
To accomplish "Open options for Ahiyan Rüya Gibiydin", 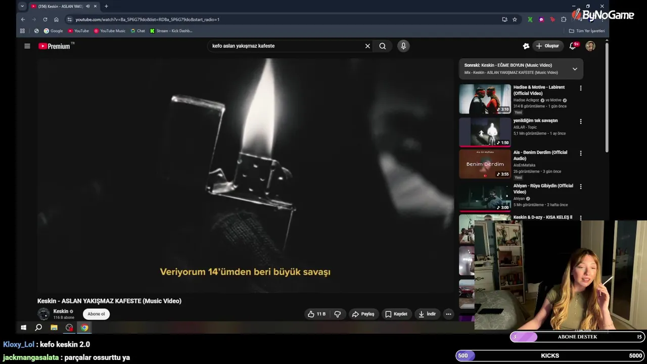I will coord(581,187).
